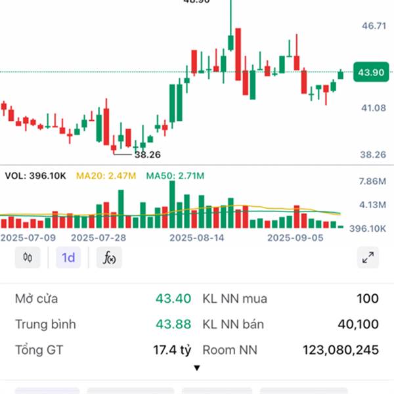Click the 43.90 current price tag

pyautogui.click(x=371, y=72)
